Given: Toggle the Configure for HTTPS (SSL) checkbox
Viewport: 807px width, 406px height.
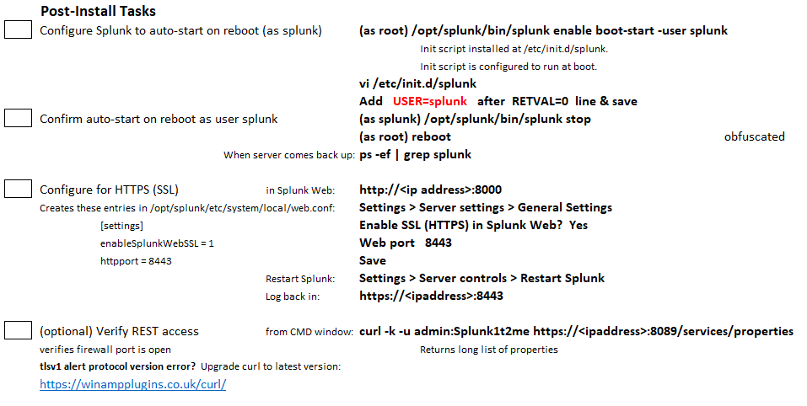Looking at the screenshot, I should click(x=18, y=190).
